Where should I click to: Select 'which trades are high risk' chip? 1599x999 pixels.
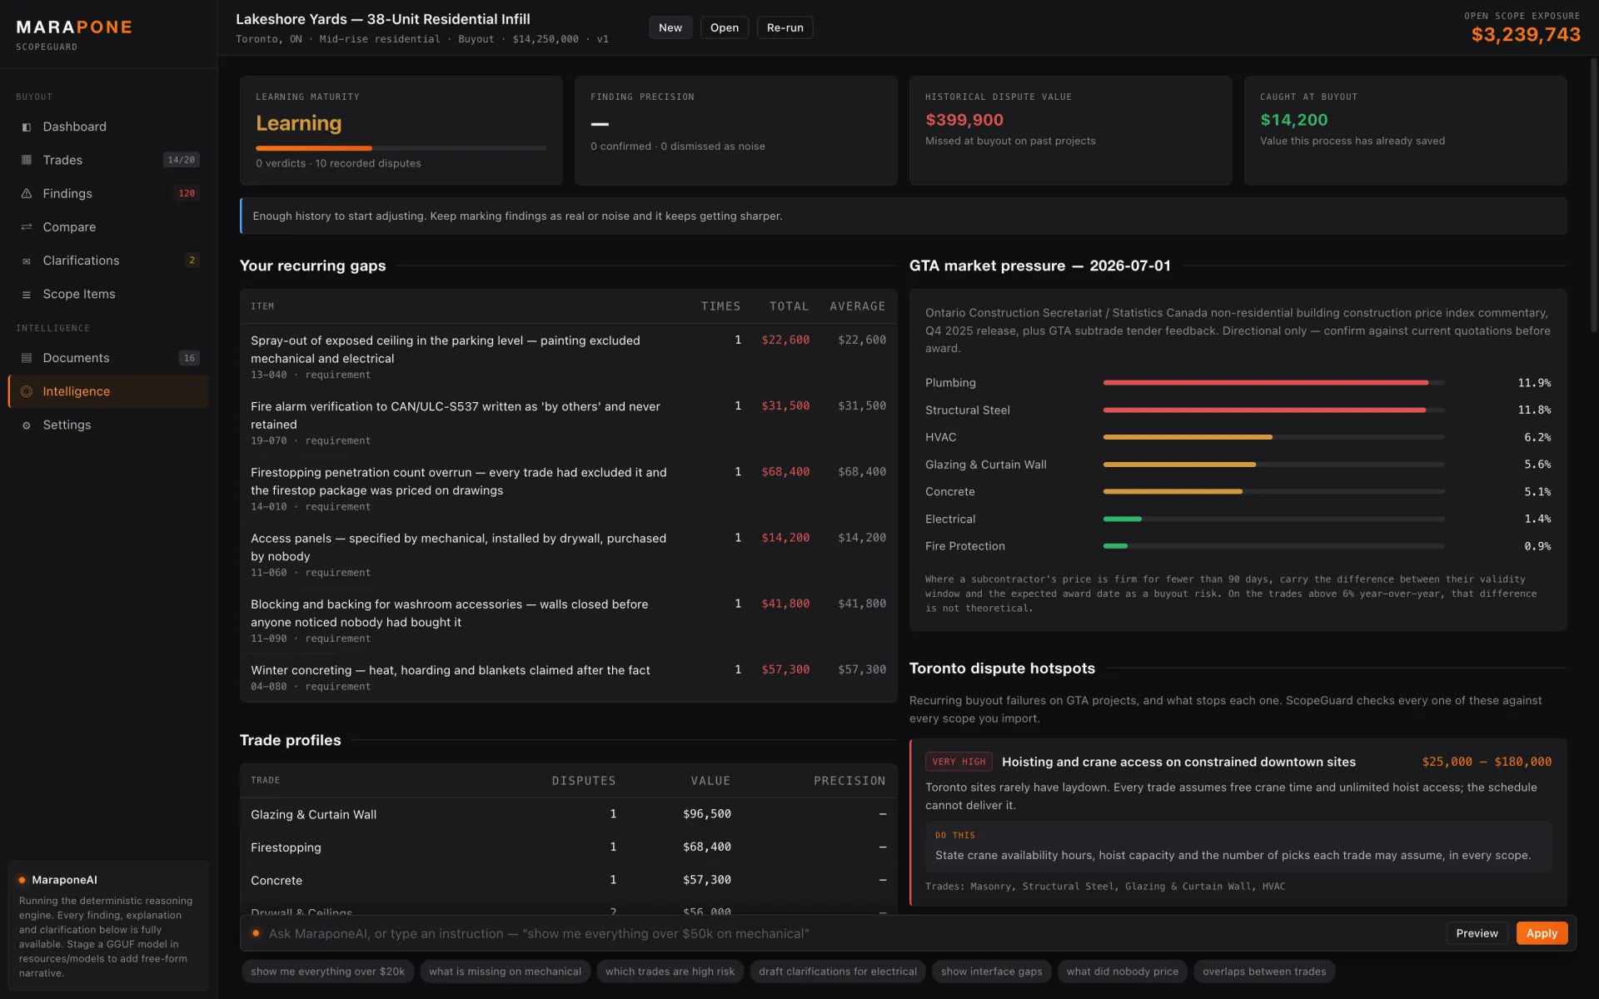[x=670, y=972]
